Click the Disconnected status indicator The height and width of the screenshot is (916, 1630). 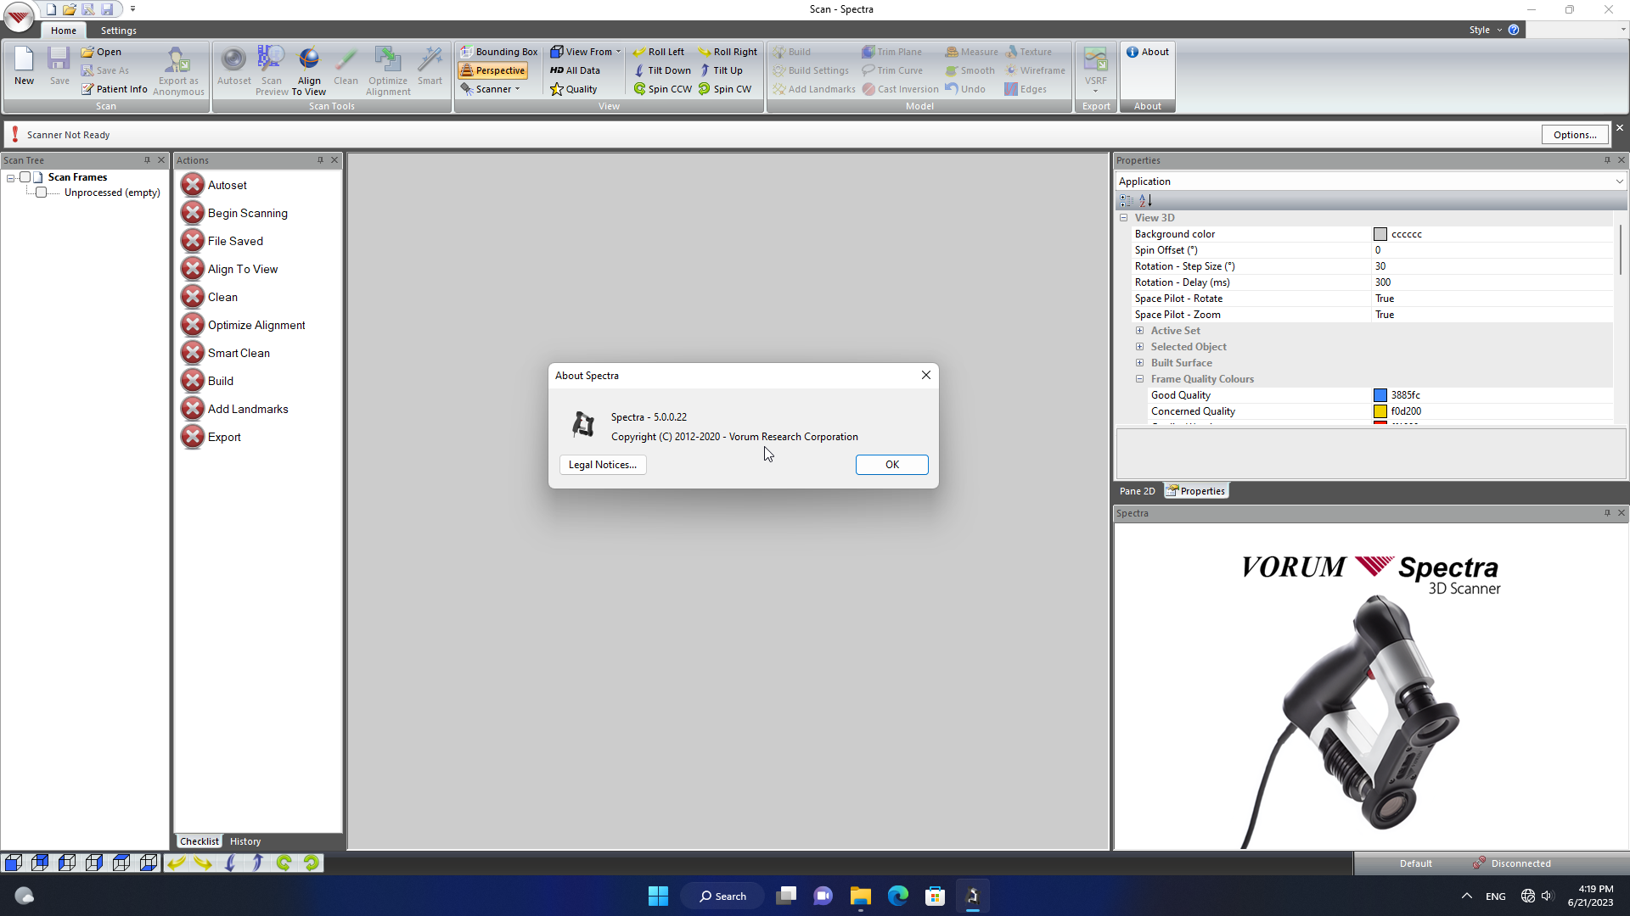1512,863
